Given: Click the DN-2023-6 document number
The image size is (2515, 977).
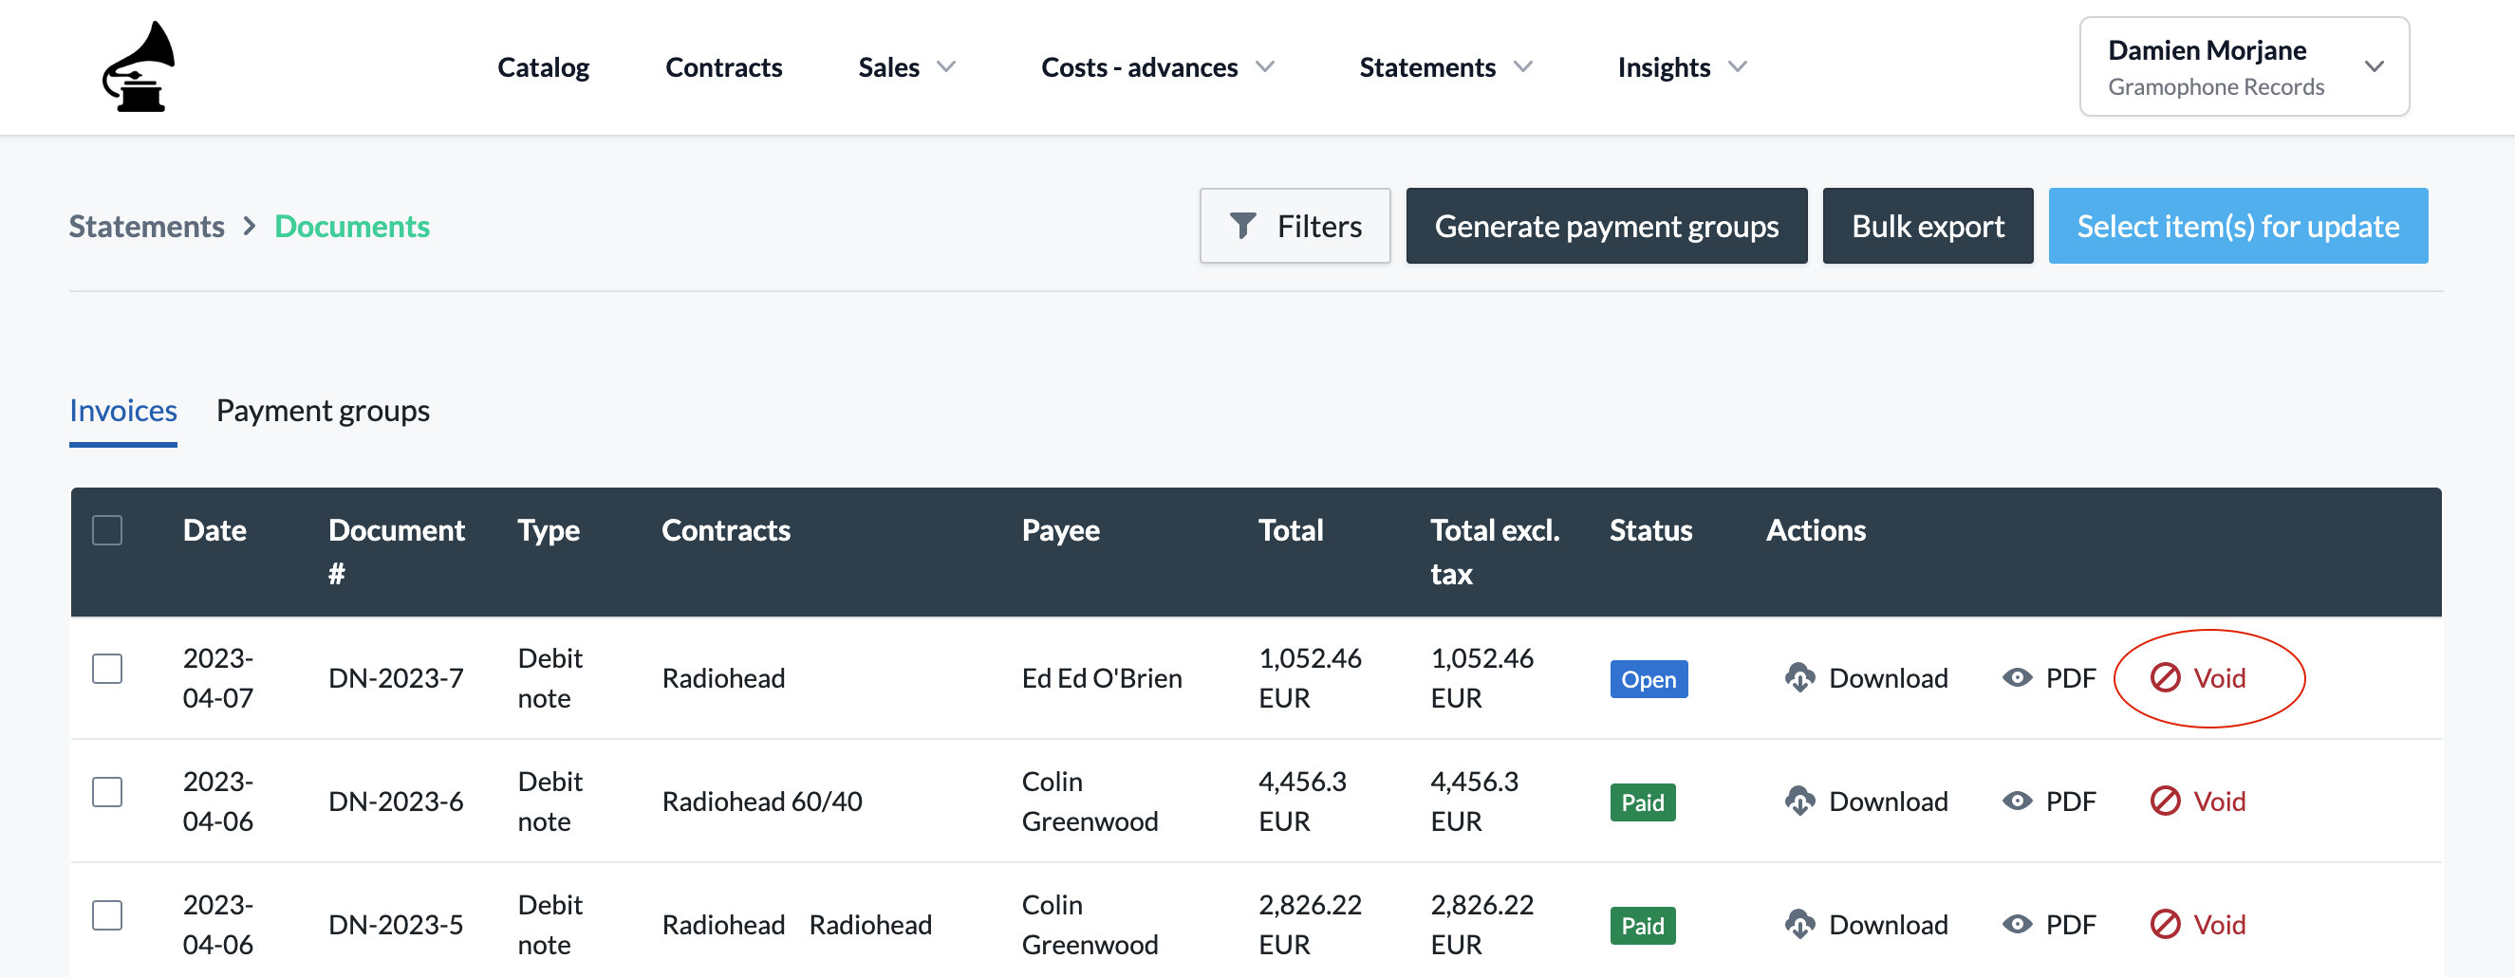Looking at the screenshot, I should tap(396, 802).
